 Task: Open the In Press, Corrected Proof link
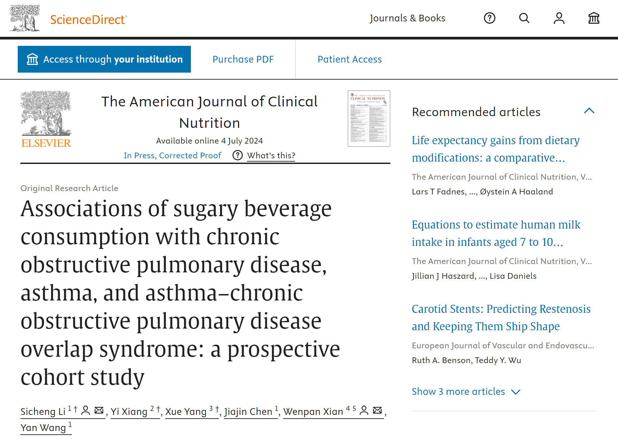click(172, 155)
